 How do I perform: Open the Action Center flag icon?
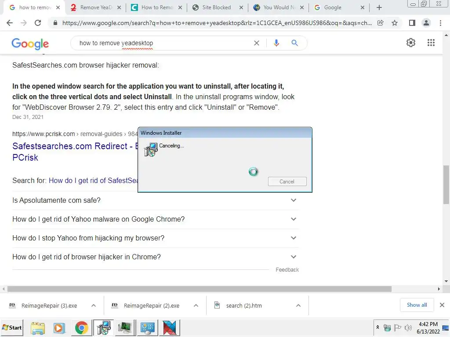[x=397, y=327]
